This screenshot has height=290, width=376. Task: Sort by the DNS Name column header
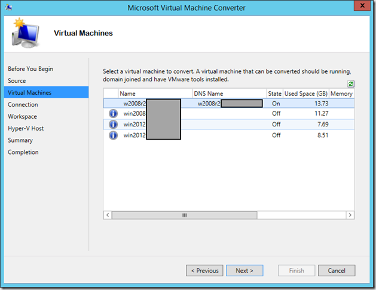(230, 93)
